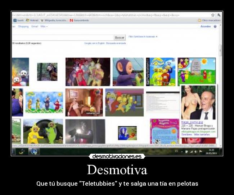Open the pink Sorpresas Mágicas thumbnail
This screenshot has height=195, width=234.
click(x=165, y=131)
